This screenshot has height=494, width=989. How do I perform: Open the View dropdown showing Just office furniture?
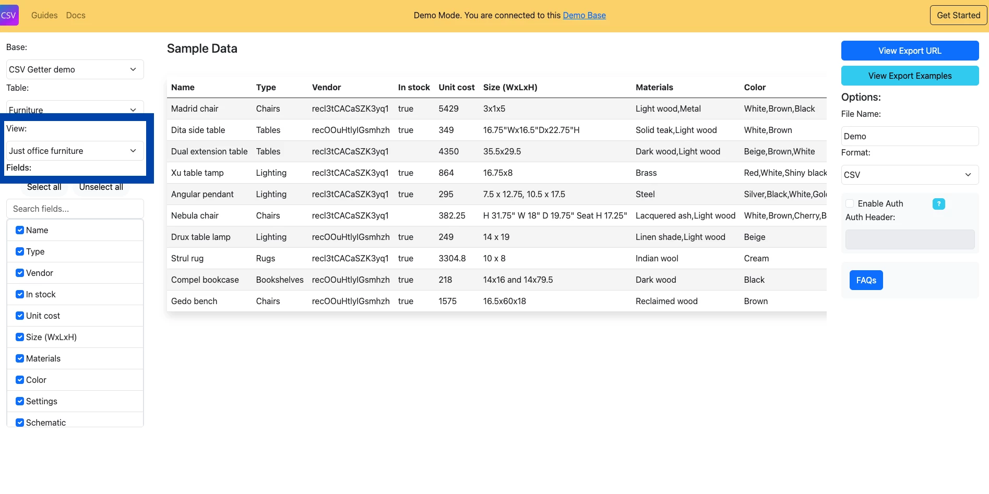point(75,151)
